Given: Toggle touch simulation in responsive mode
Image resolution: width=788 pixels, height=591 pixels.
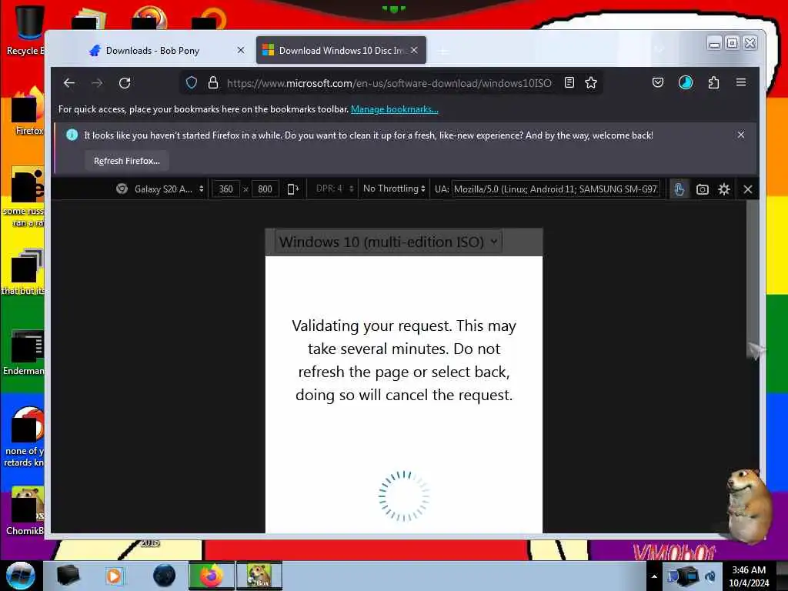Looking at the screenshot, I should coord(679,189).
